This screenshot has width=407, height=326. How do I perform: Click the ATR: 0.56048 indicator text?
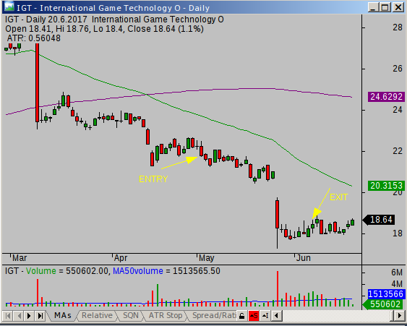click(33, 38)
